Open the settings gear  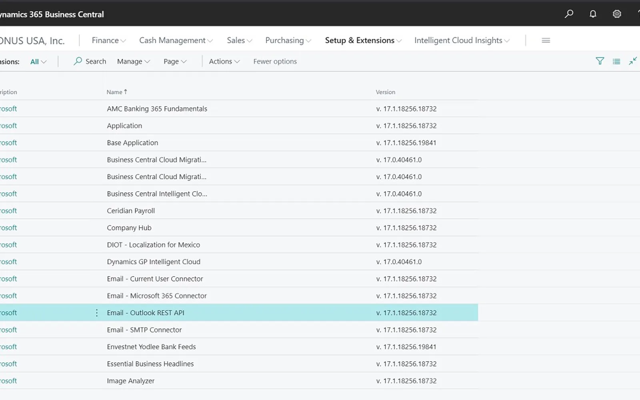(617, 14)
